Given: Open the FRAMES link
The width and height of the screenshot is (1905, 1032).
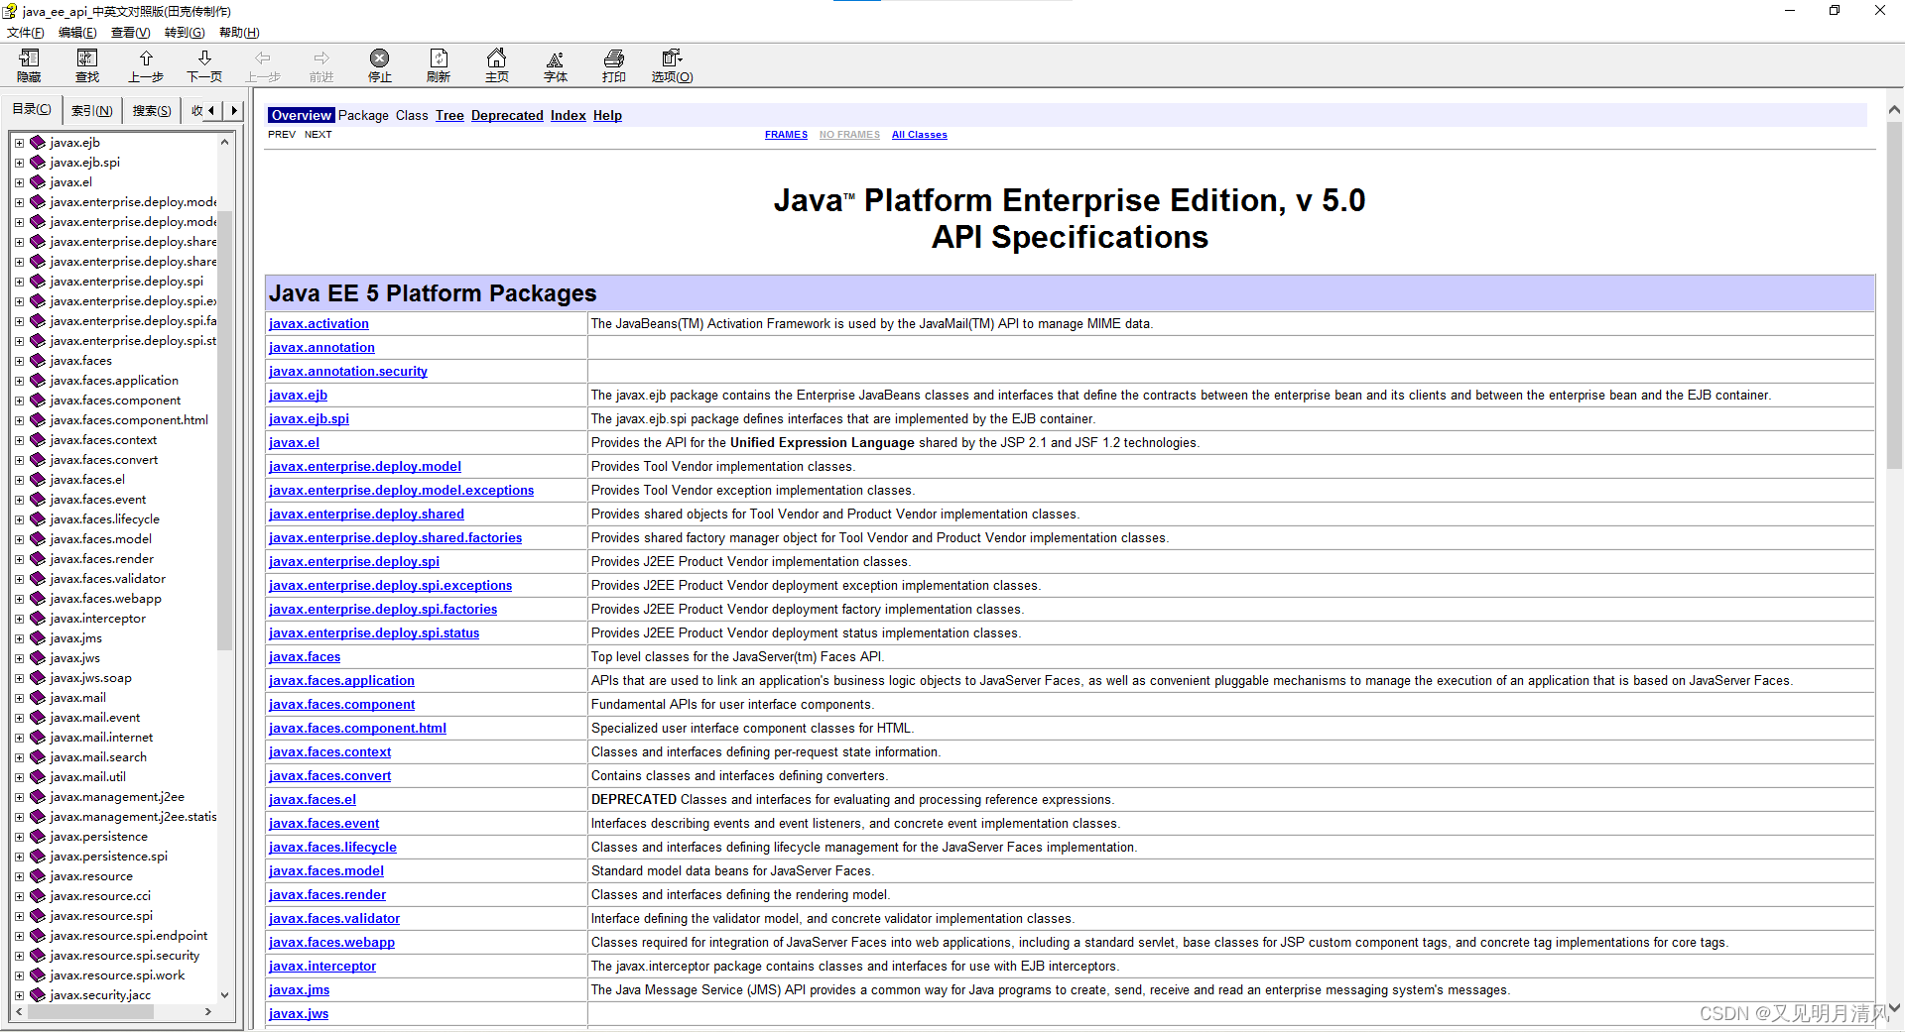Looking at the screenshot, I should click(x=786, y=134).
